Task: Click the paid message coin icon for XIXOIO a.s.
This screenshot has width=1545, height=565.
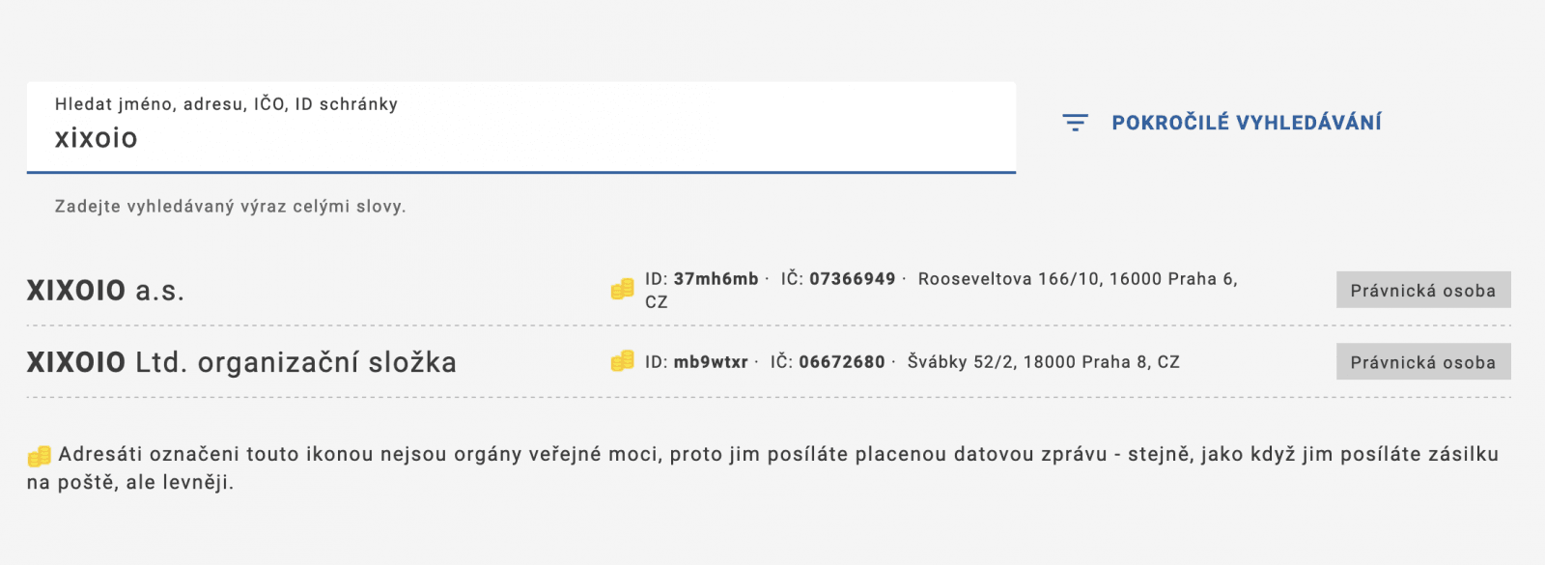Action: point(624,288)
